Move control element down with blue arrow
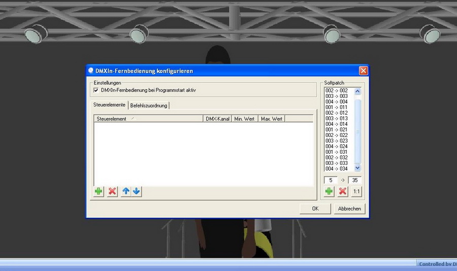This screenshot has height=271, width=457. click(x=137, y=191)
